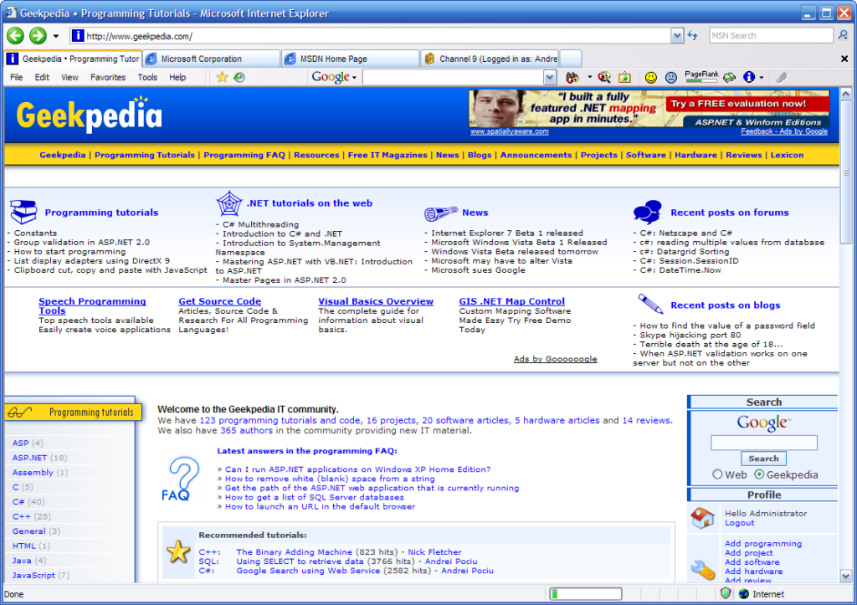Click the Refresh icon beside the address bar

click(692, 35)
